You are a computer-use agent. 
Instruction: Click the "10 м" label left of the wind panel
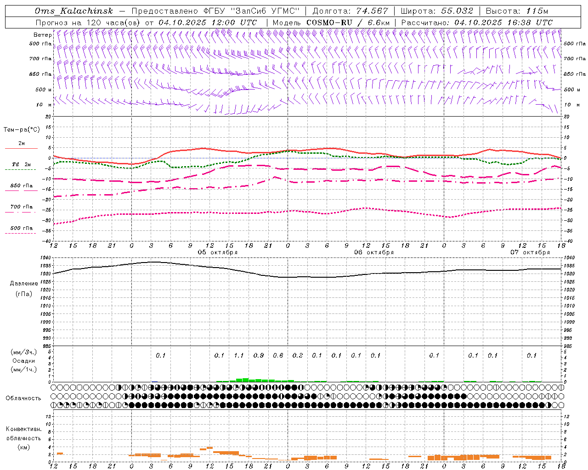tap(44, 105)
